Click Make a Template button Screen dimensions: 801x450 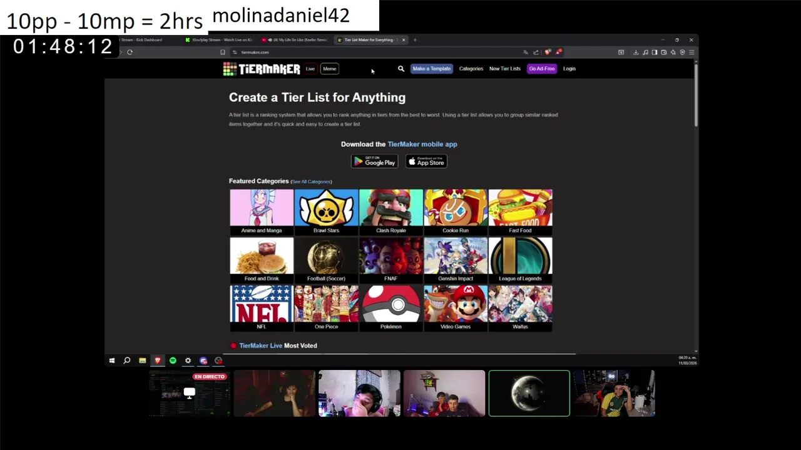(431, 69)
